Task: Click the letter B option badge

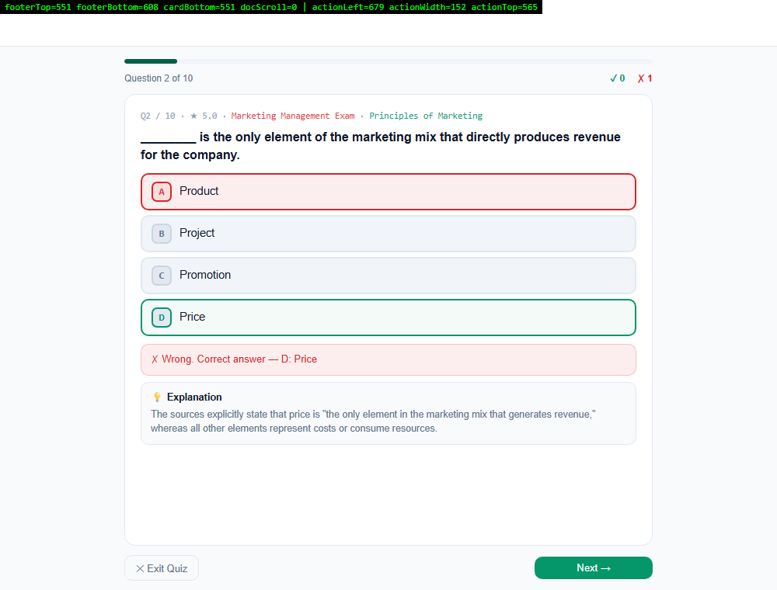Action: (162, 234)
